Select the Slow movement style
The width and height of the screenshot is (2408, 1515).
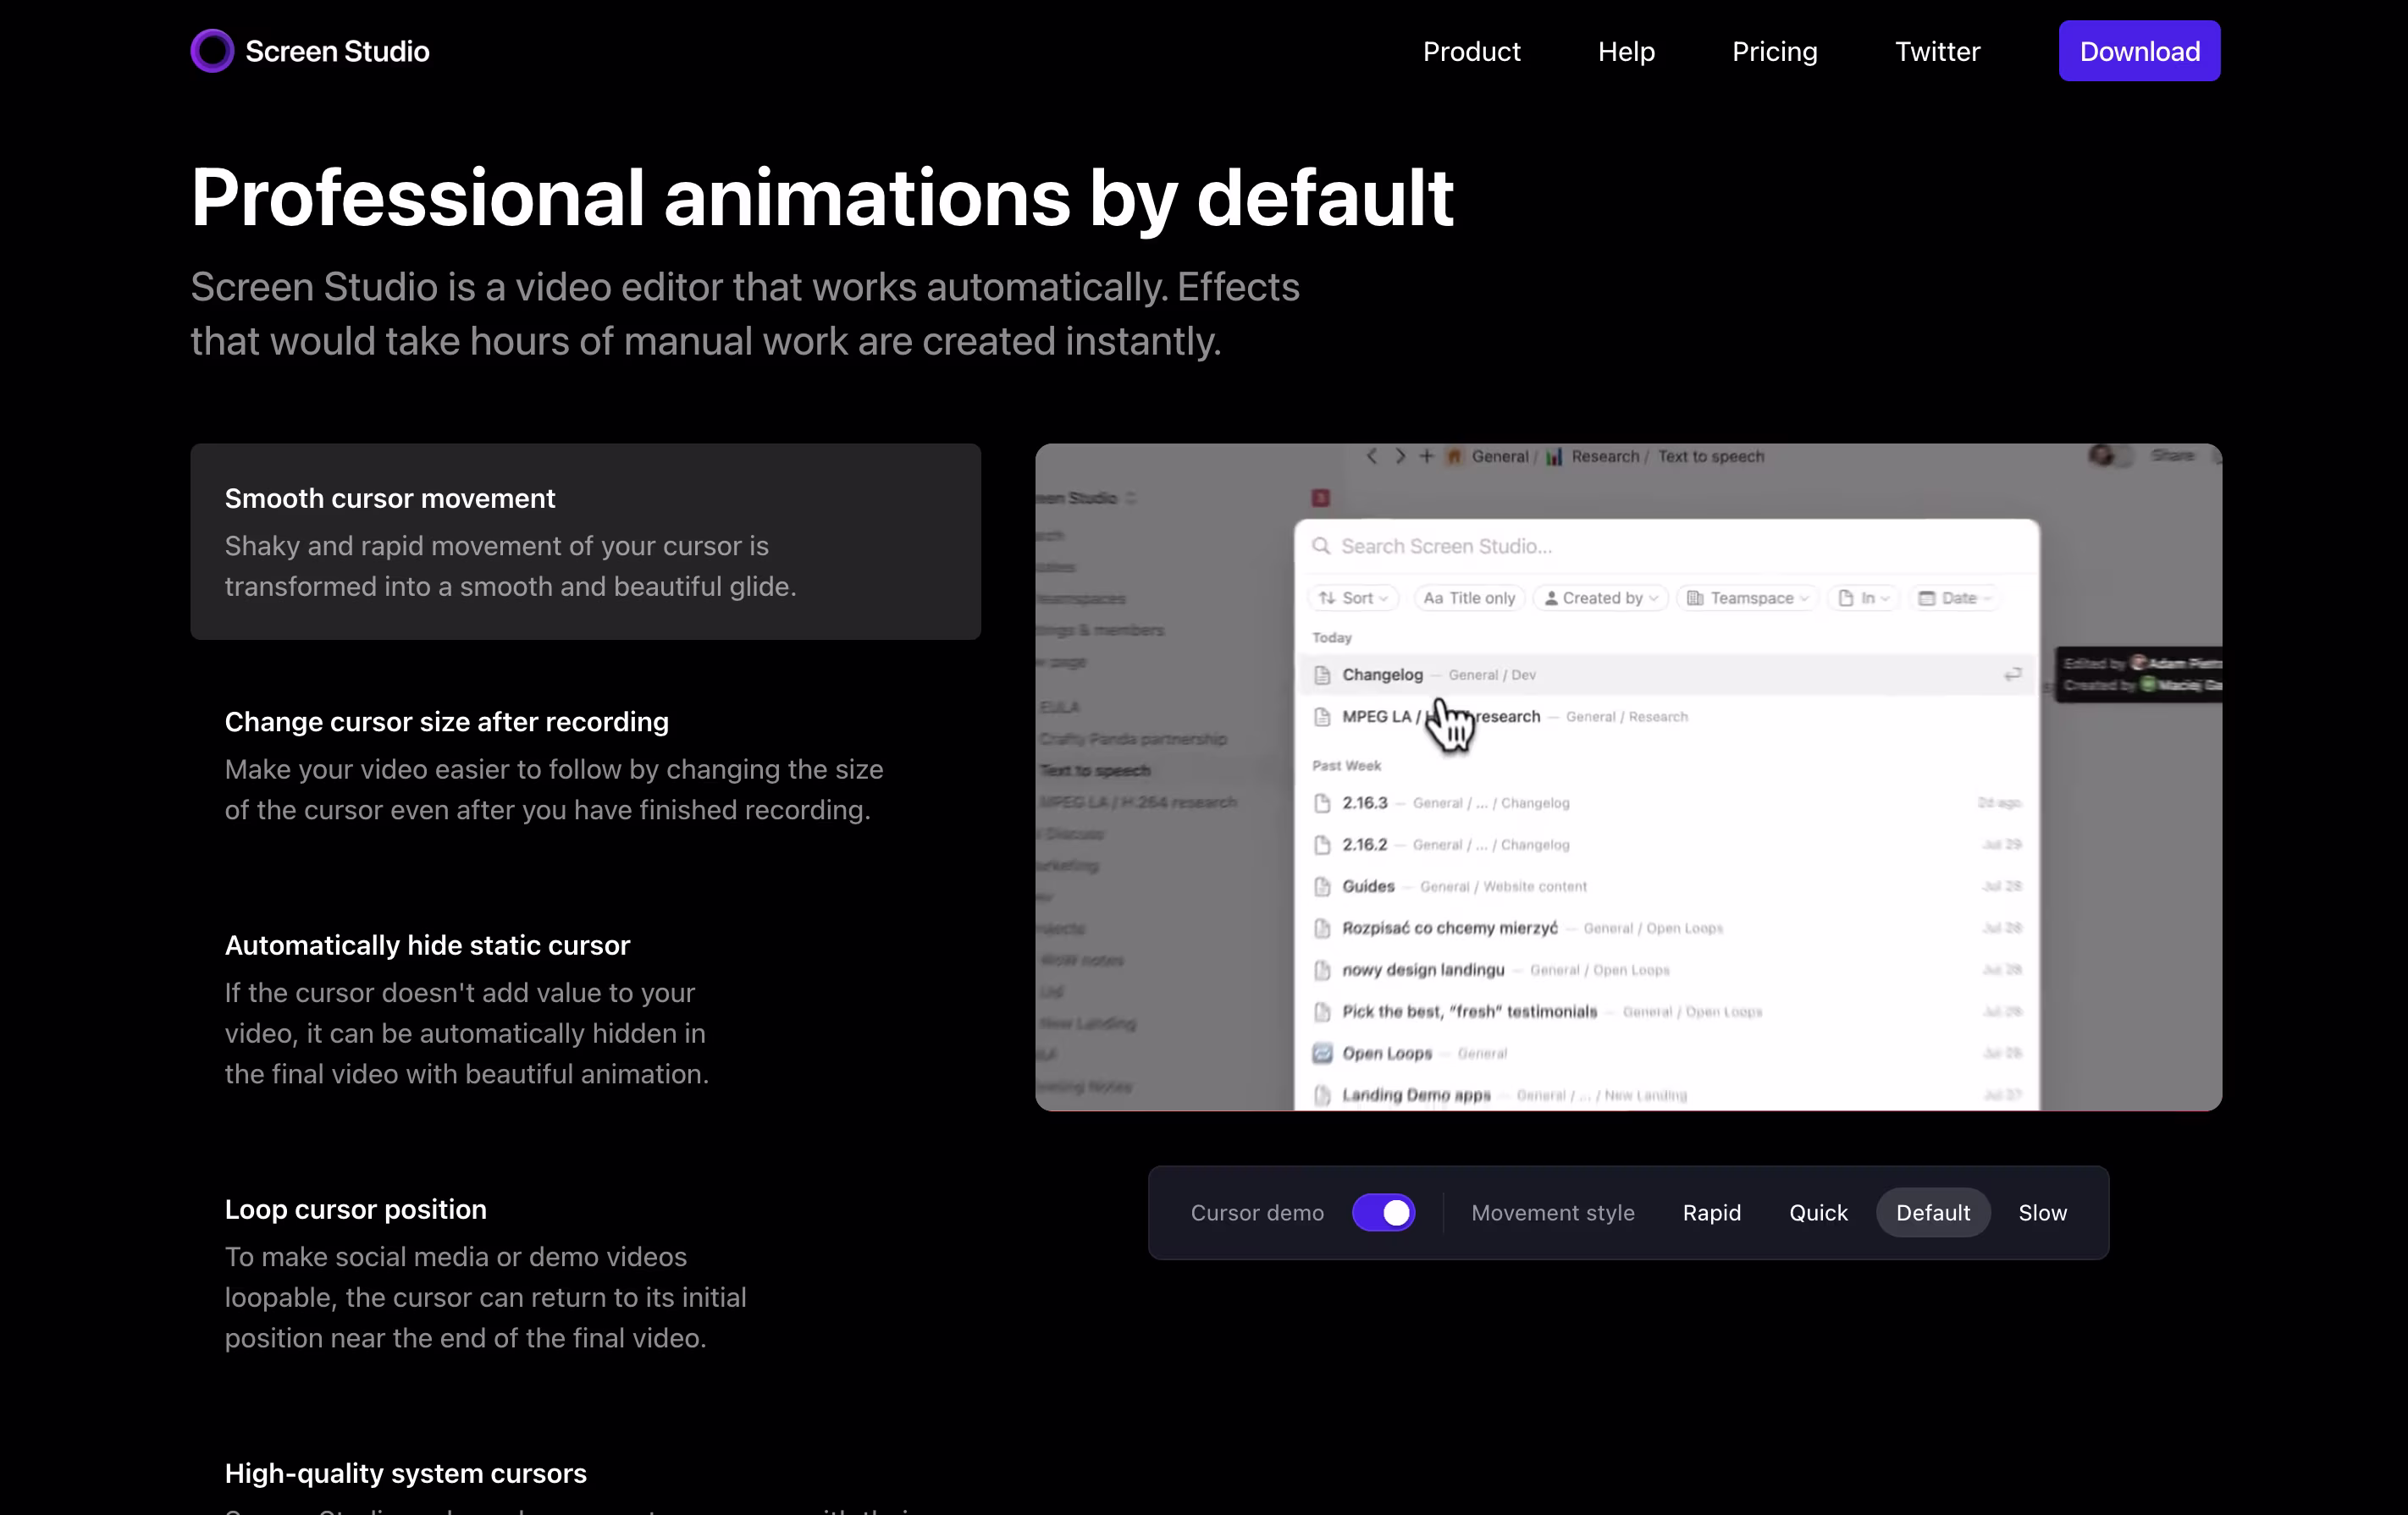click(2042, 1212)
